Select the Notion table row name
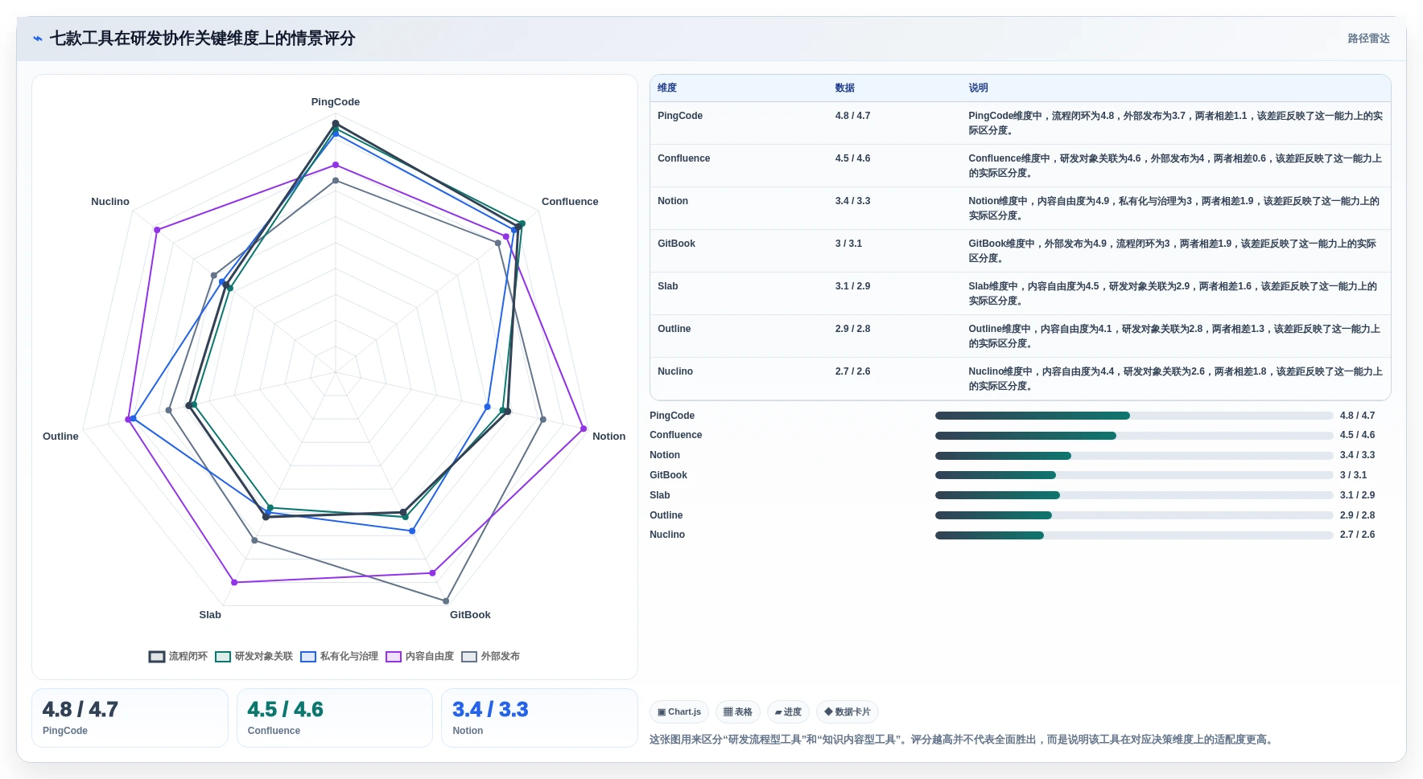The image size is (1423, 779). tap(673, 201)
